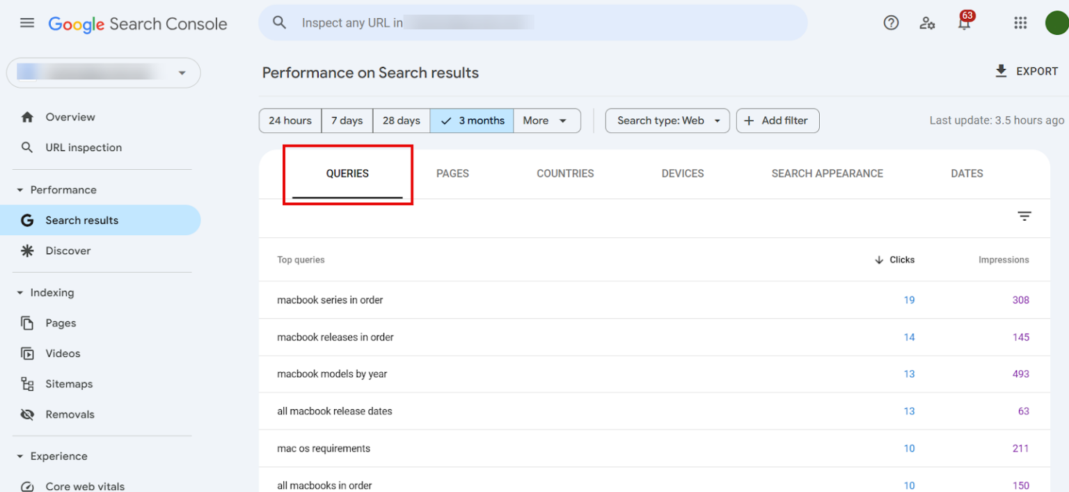Open the Google apps grid
This screenshot has height=492, width=1069.
coord(1020,22)
